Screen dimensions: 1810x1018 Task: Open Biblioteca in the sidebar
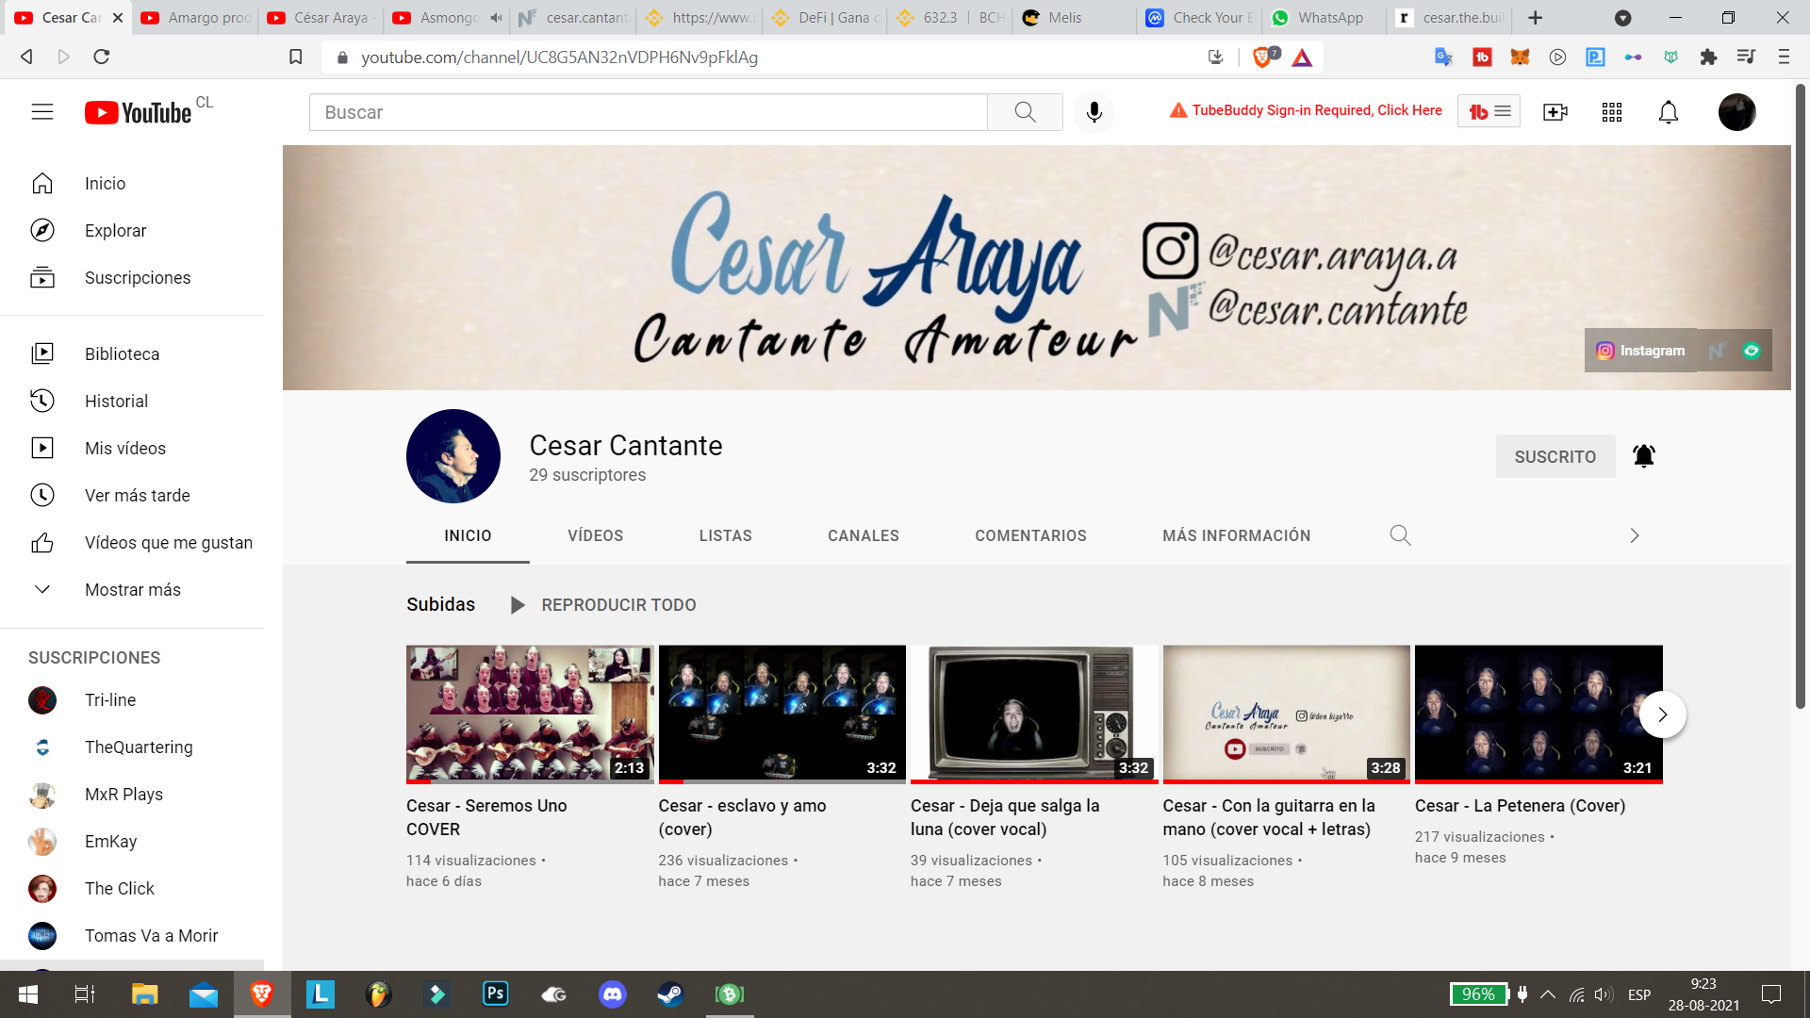[x=132, y=354]
